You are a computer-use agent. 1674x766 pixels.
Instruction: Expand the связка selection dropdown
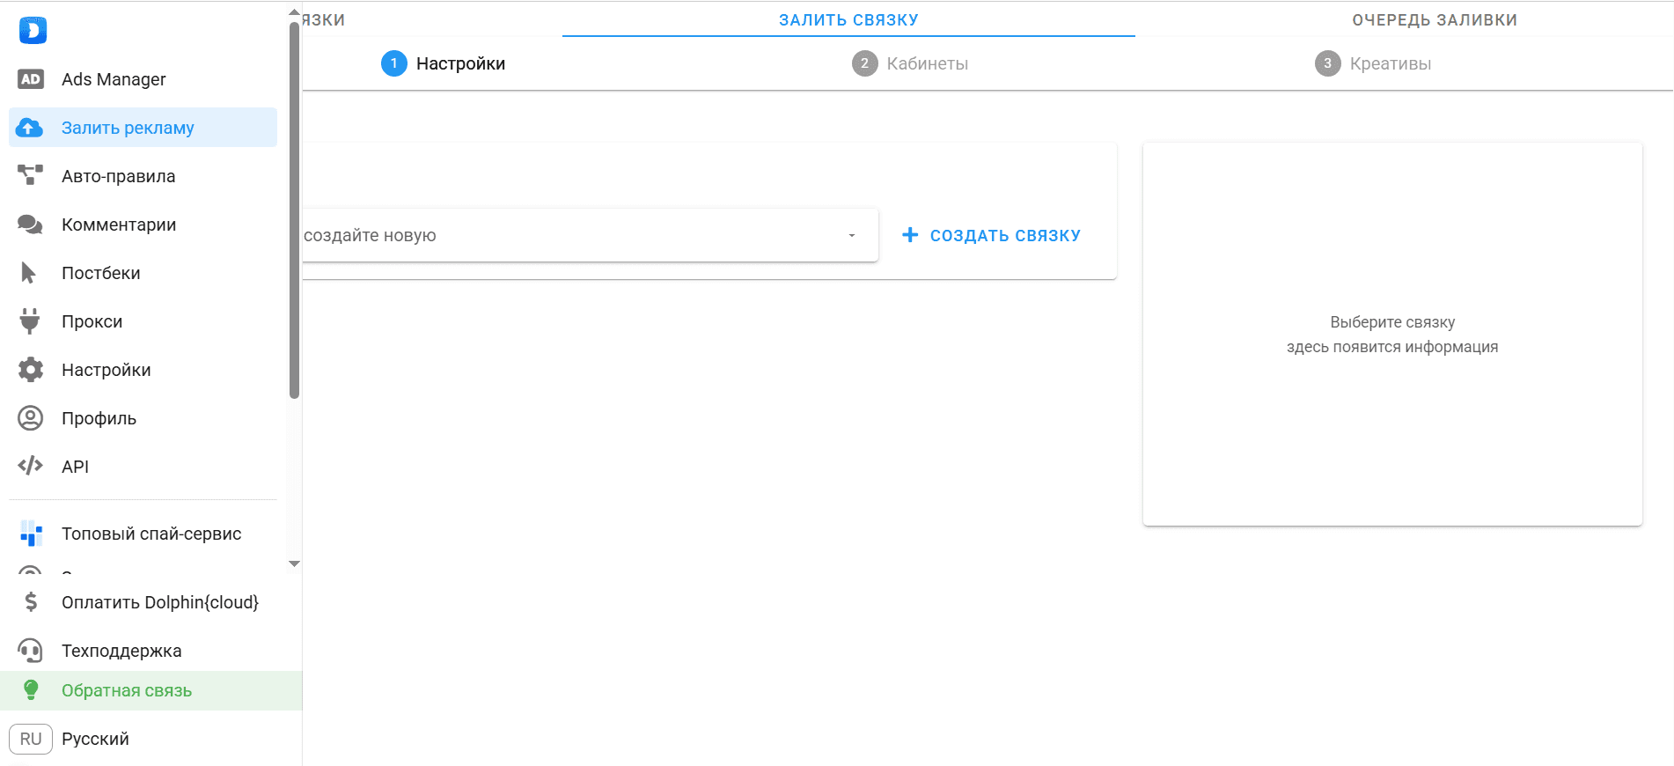(851, 236)
